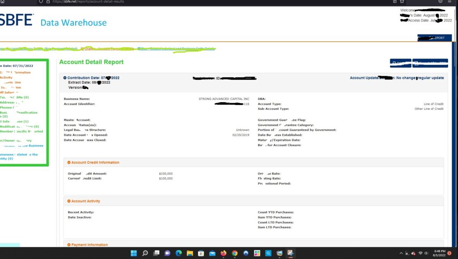Select the date opened value 02/25/2019

241,135
